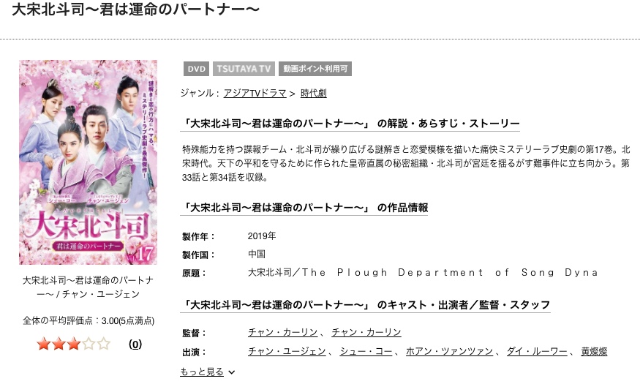640x384 pixels.
Task: Open the アジアTVドラマ genre link
Action: [255, 93]
